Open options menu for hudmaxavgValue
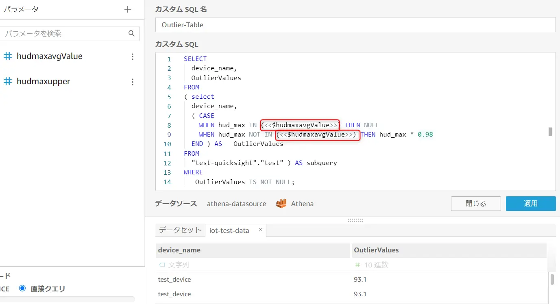The height and width of the screenshot is (304, 560). [x=132, y=56]
